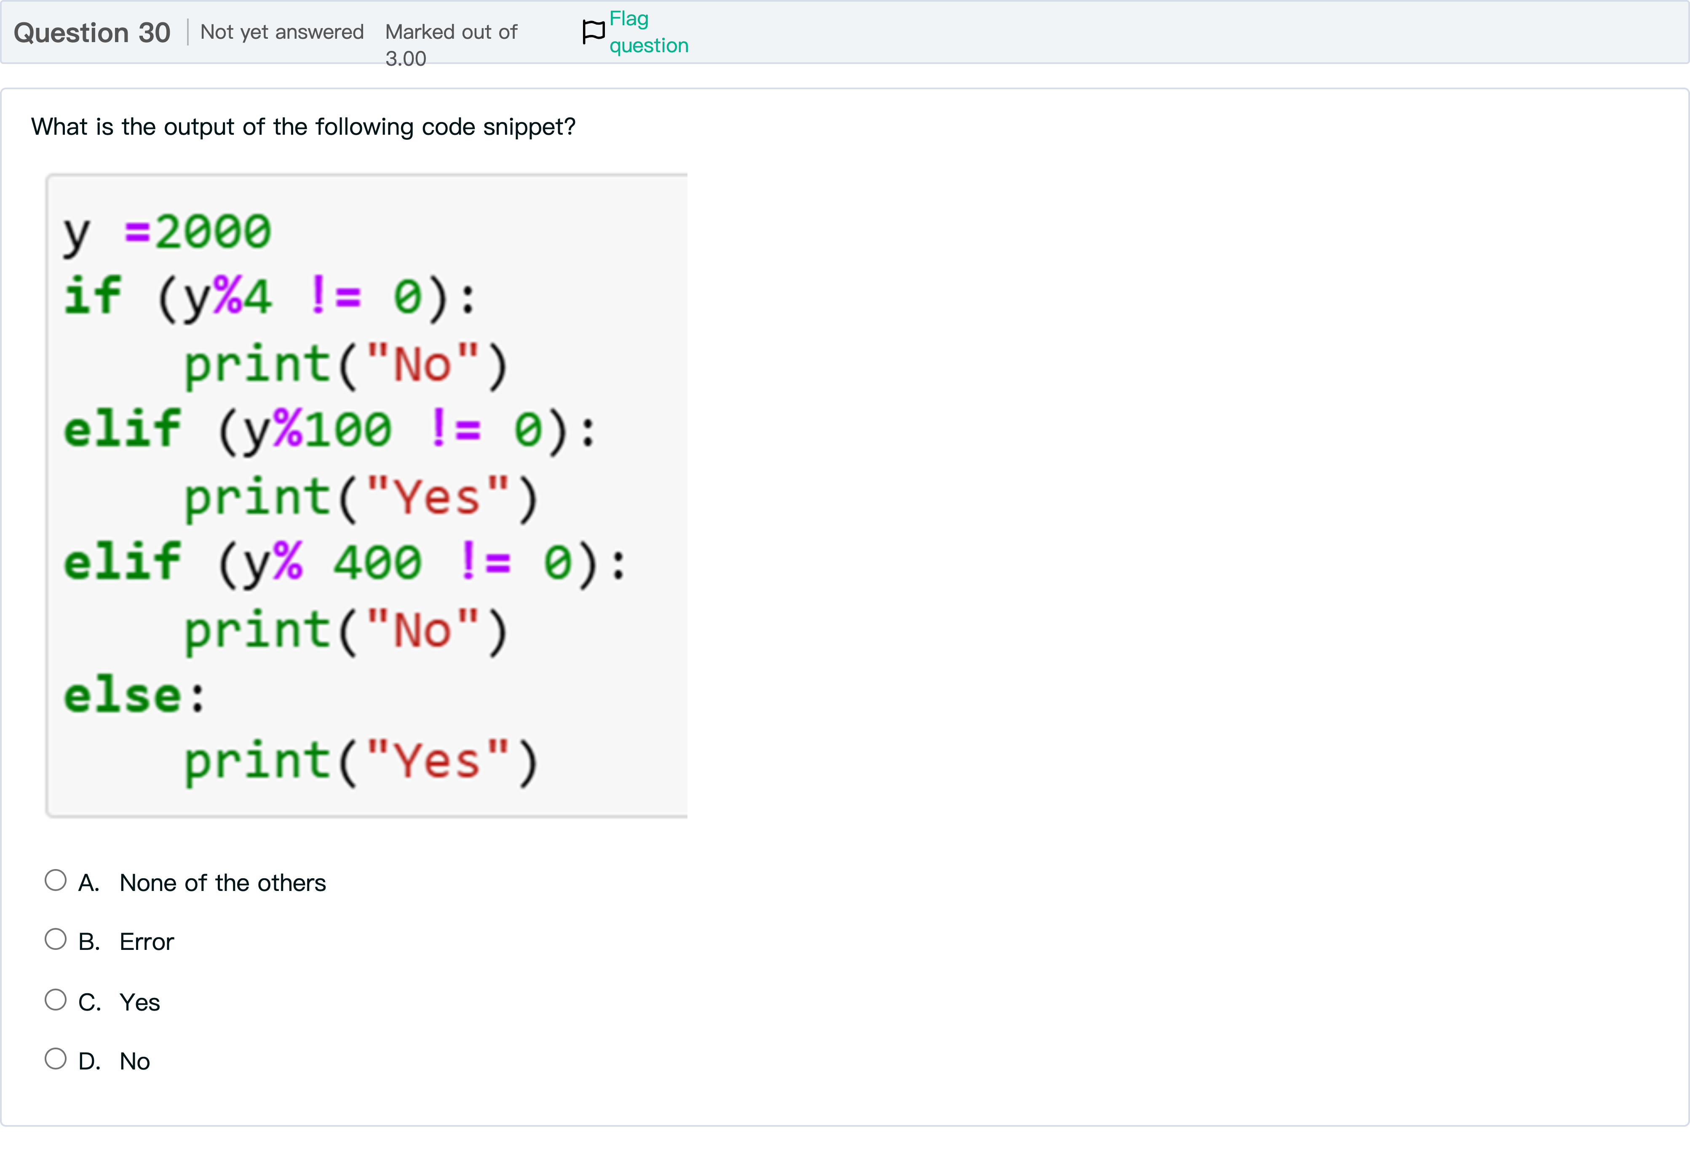Select radio button for option D
This screenshot has width=1690, height=1152.
pyautogui.click(x=55, y=1058)
